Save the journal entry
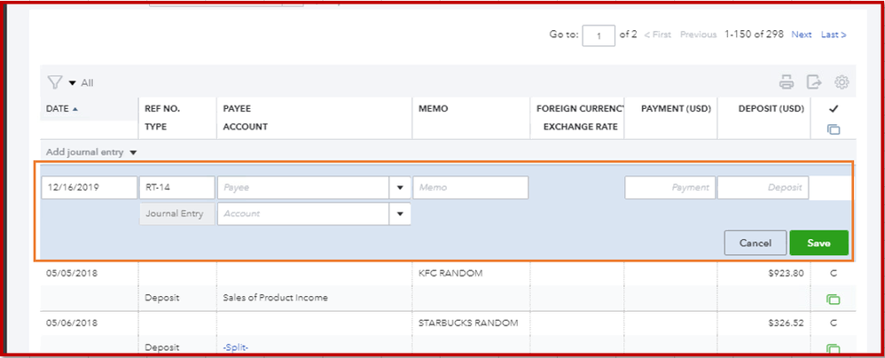 point(818,244)
